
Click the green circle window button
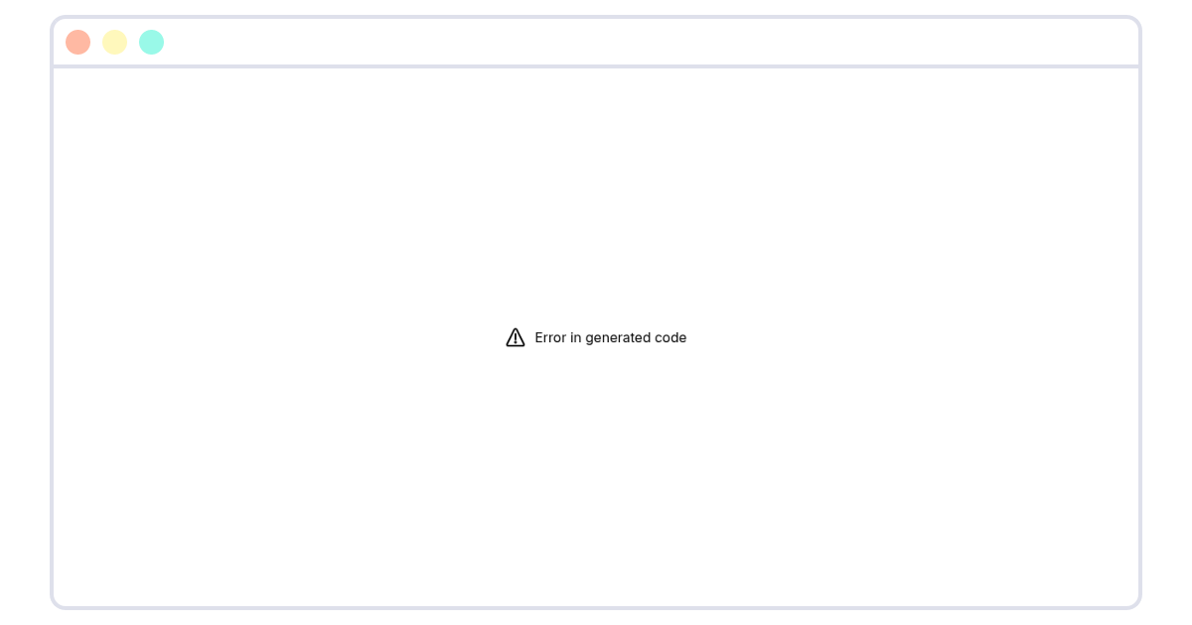pyautogui.click(x=151, y=42)
